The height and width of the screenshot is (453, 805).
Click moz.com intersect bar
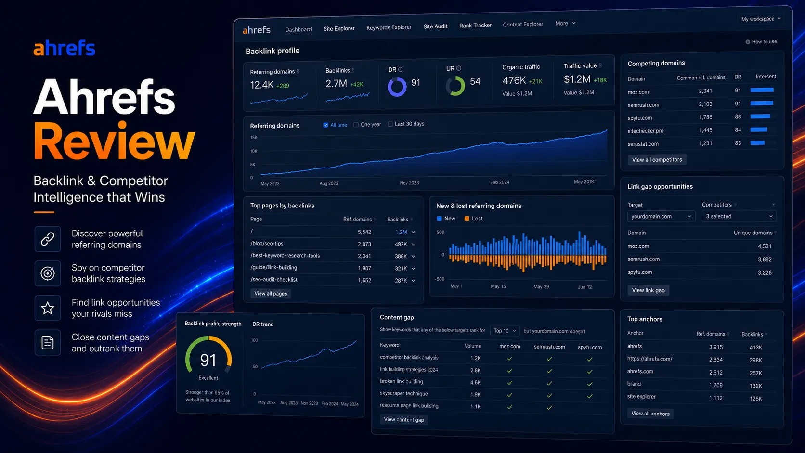click(762, 90)
